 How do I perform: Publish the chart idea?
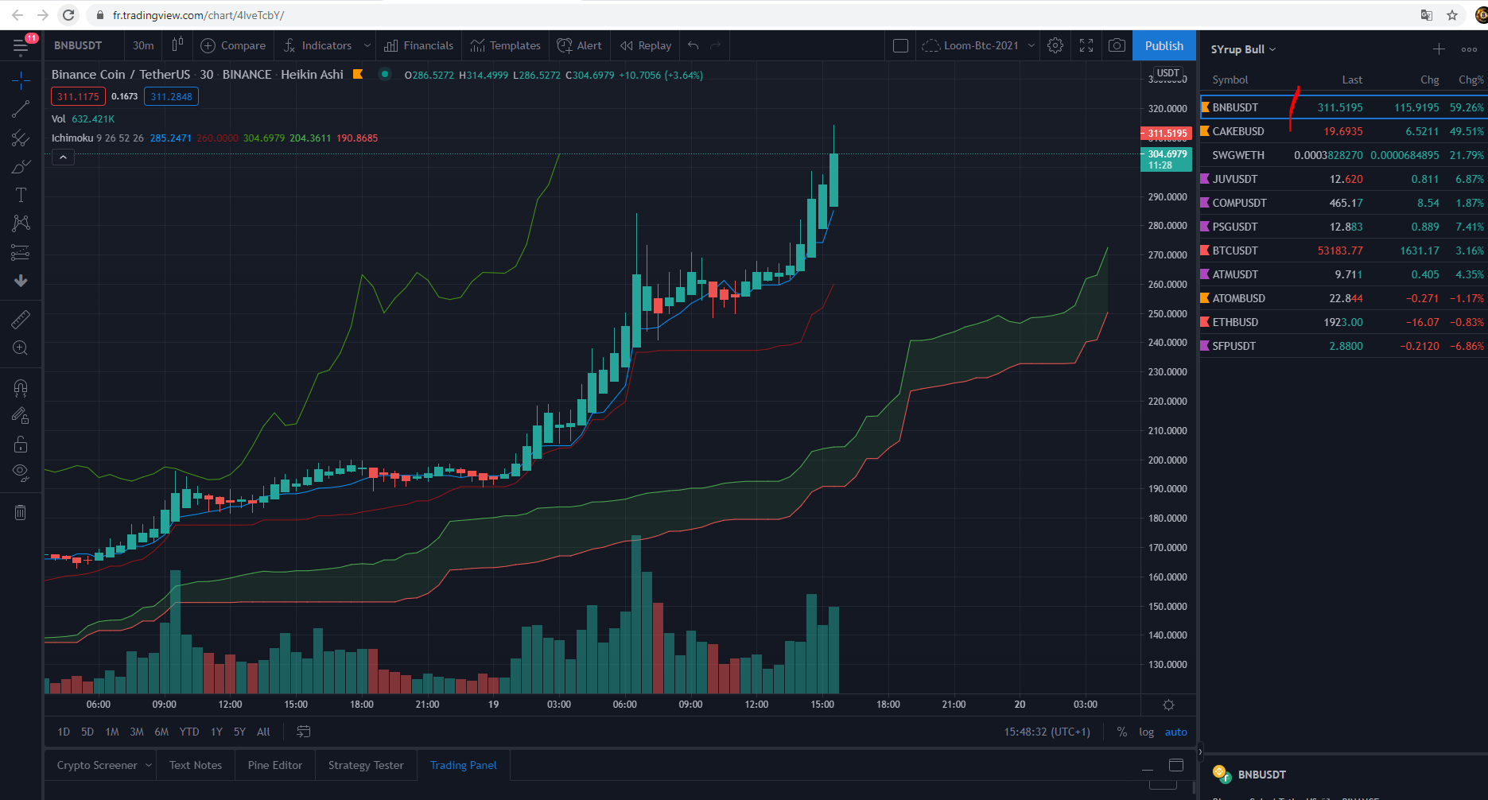1164,45
